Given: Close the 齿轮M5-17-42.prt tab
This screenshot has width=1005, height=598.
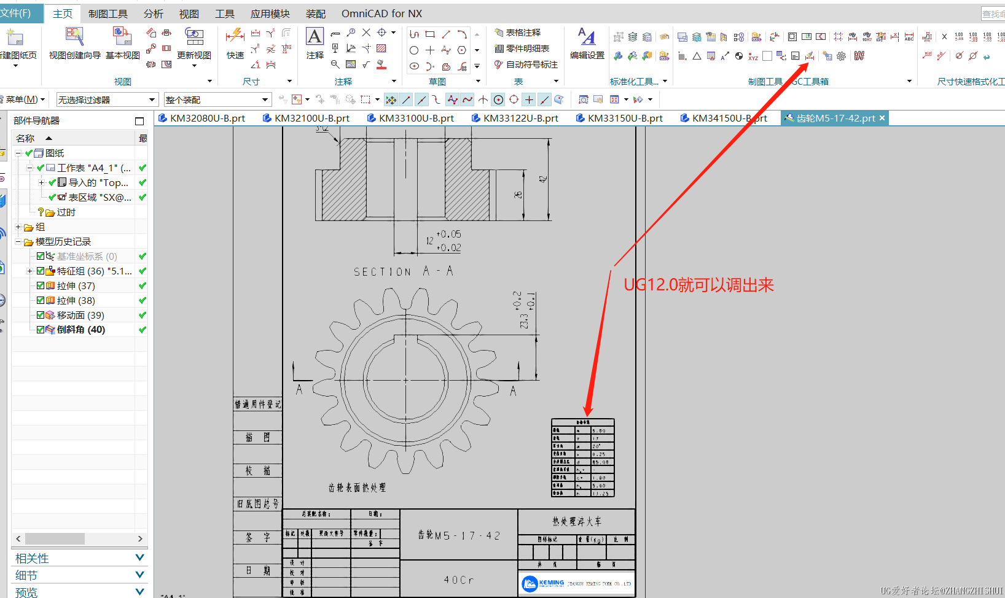Looking at the screenshot, I should click(x=882, y=118).
